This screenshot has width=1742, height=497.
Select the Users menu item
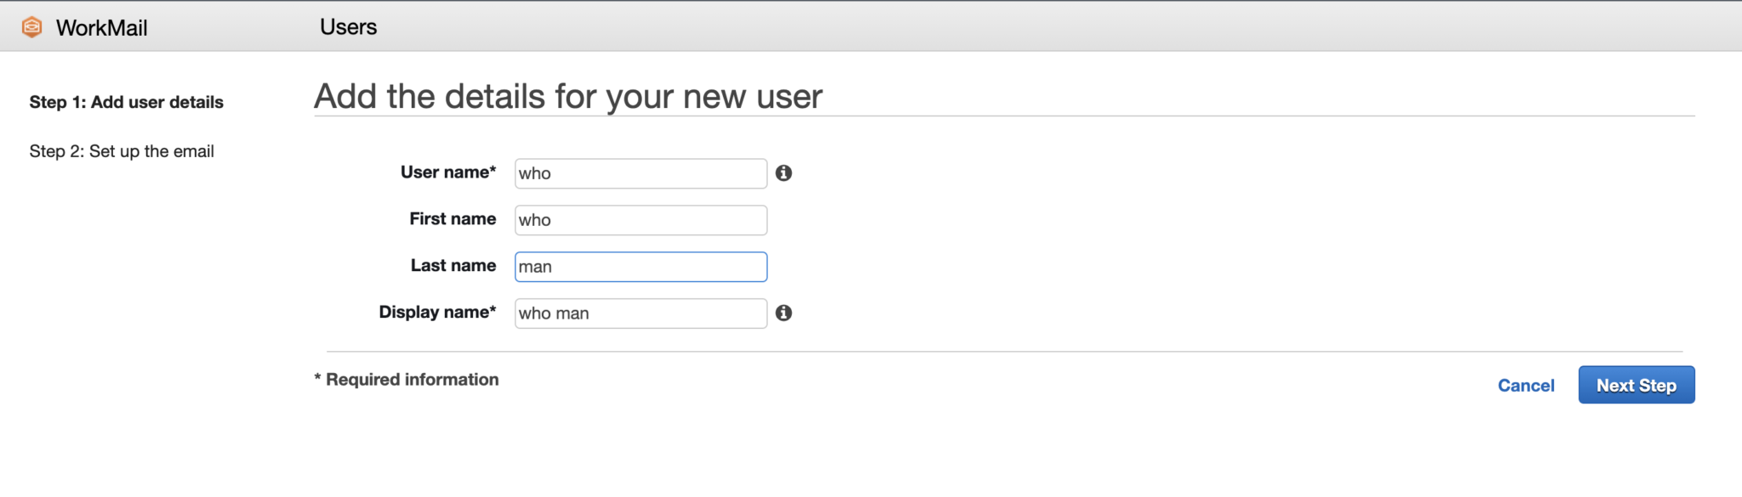click(x=347, y=26)
